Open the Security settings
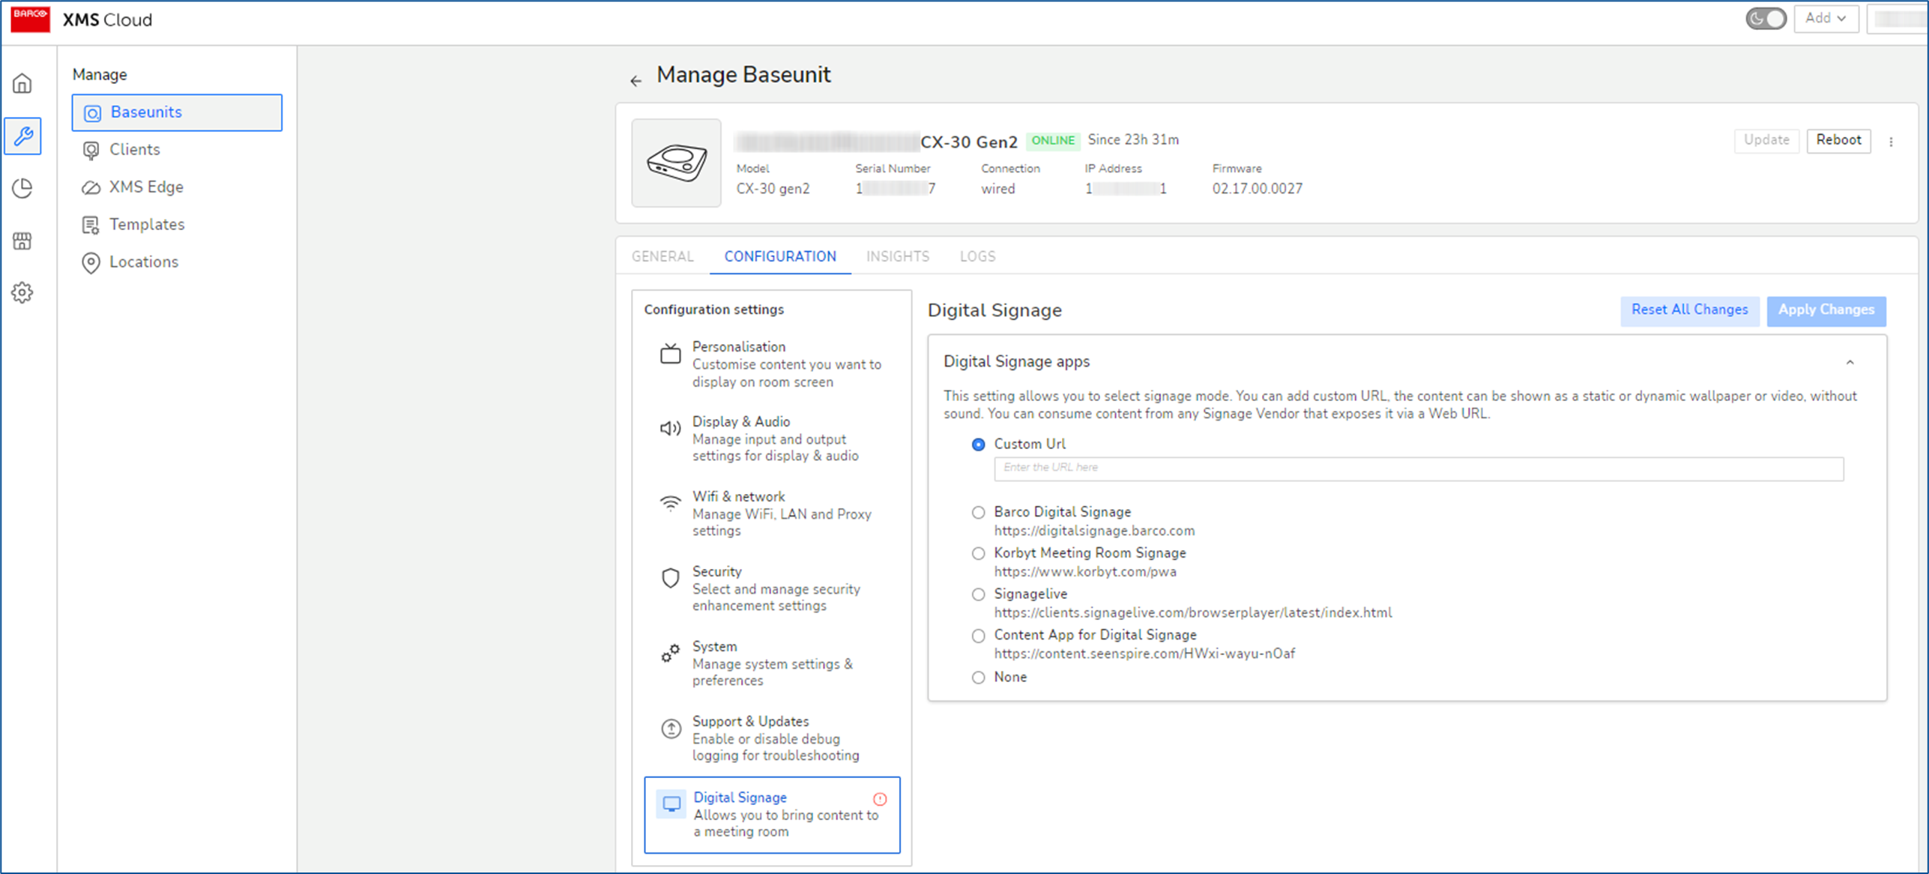Screen dimensions: 1929x874 [772, 588]
